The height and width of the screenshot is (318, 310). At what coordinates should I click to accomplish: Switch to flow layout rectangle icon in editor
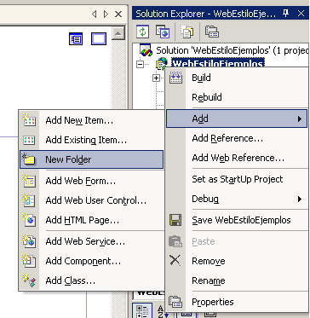99,38
